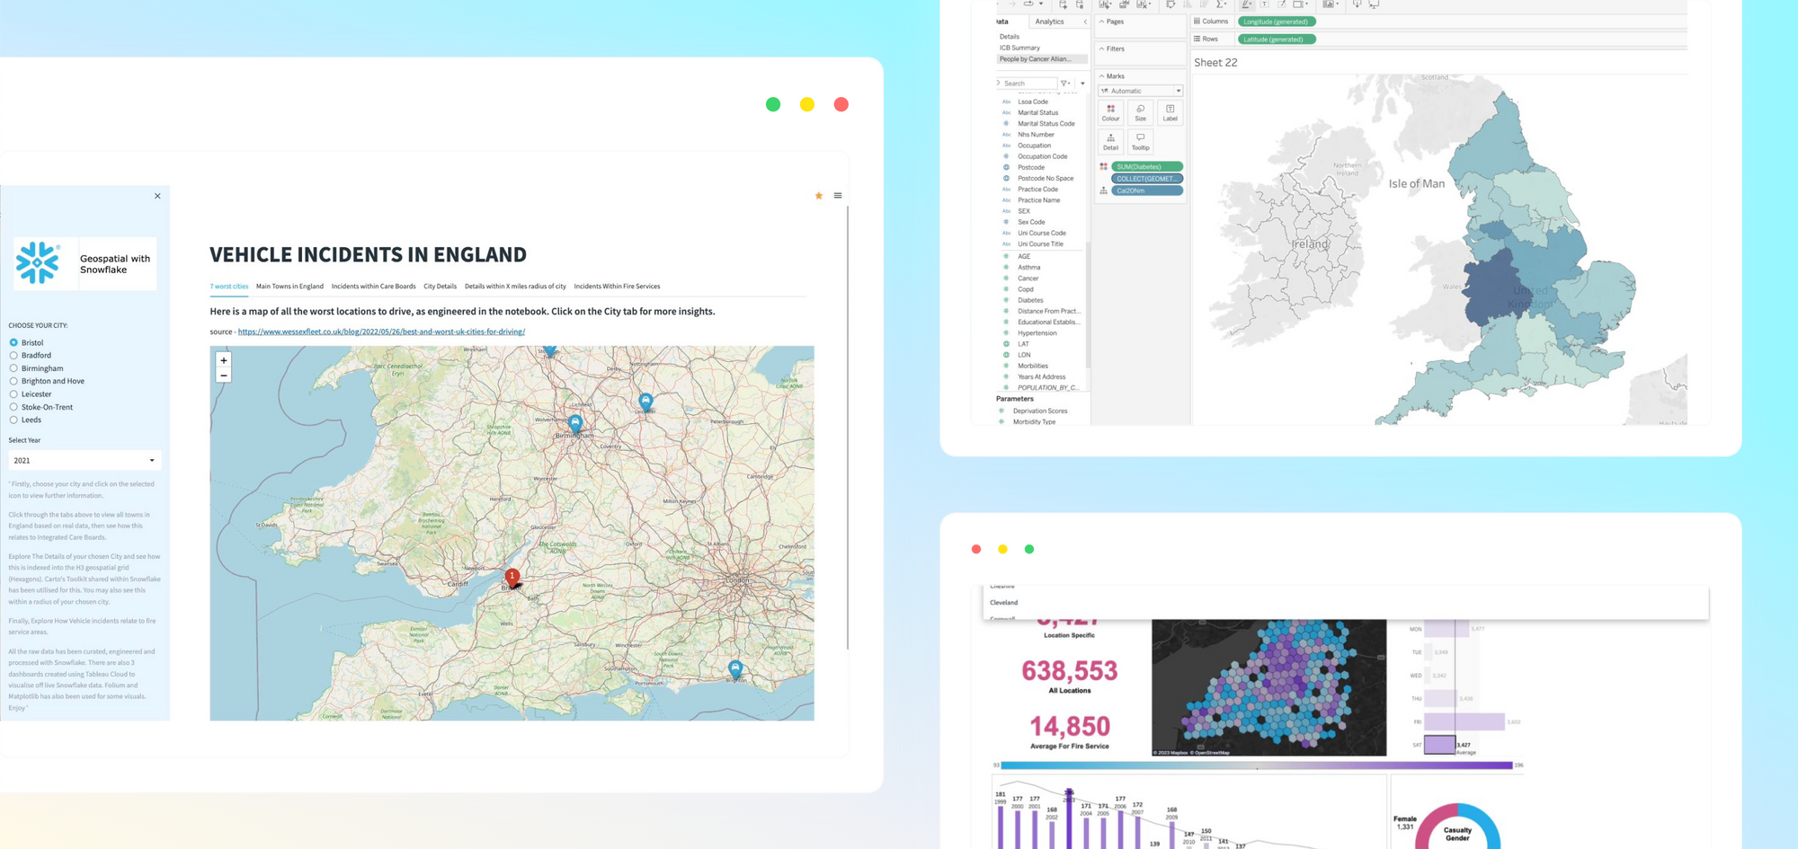Collapse the Filters shelf

pyautogui.click(x=1101, y=49)
